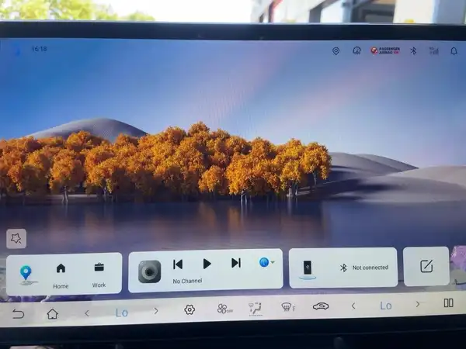Open vehicle settings gear icon
This screenshot has height=349, width=466.
(190, 309)
